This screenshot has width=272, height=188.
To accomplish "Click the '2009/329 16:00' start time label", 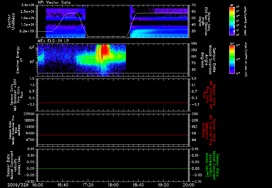I will tap(25, 185).
